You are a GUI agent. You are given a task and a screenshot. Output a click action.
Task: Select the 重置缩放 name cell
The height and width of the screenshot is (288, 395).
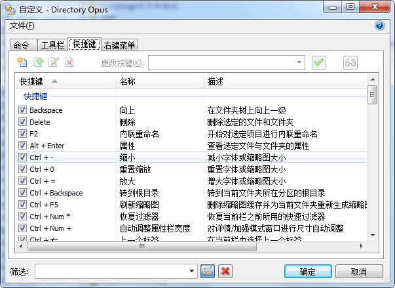click(x=136, y=169)
